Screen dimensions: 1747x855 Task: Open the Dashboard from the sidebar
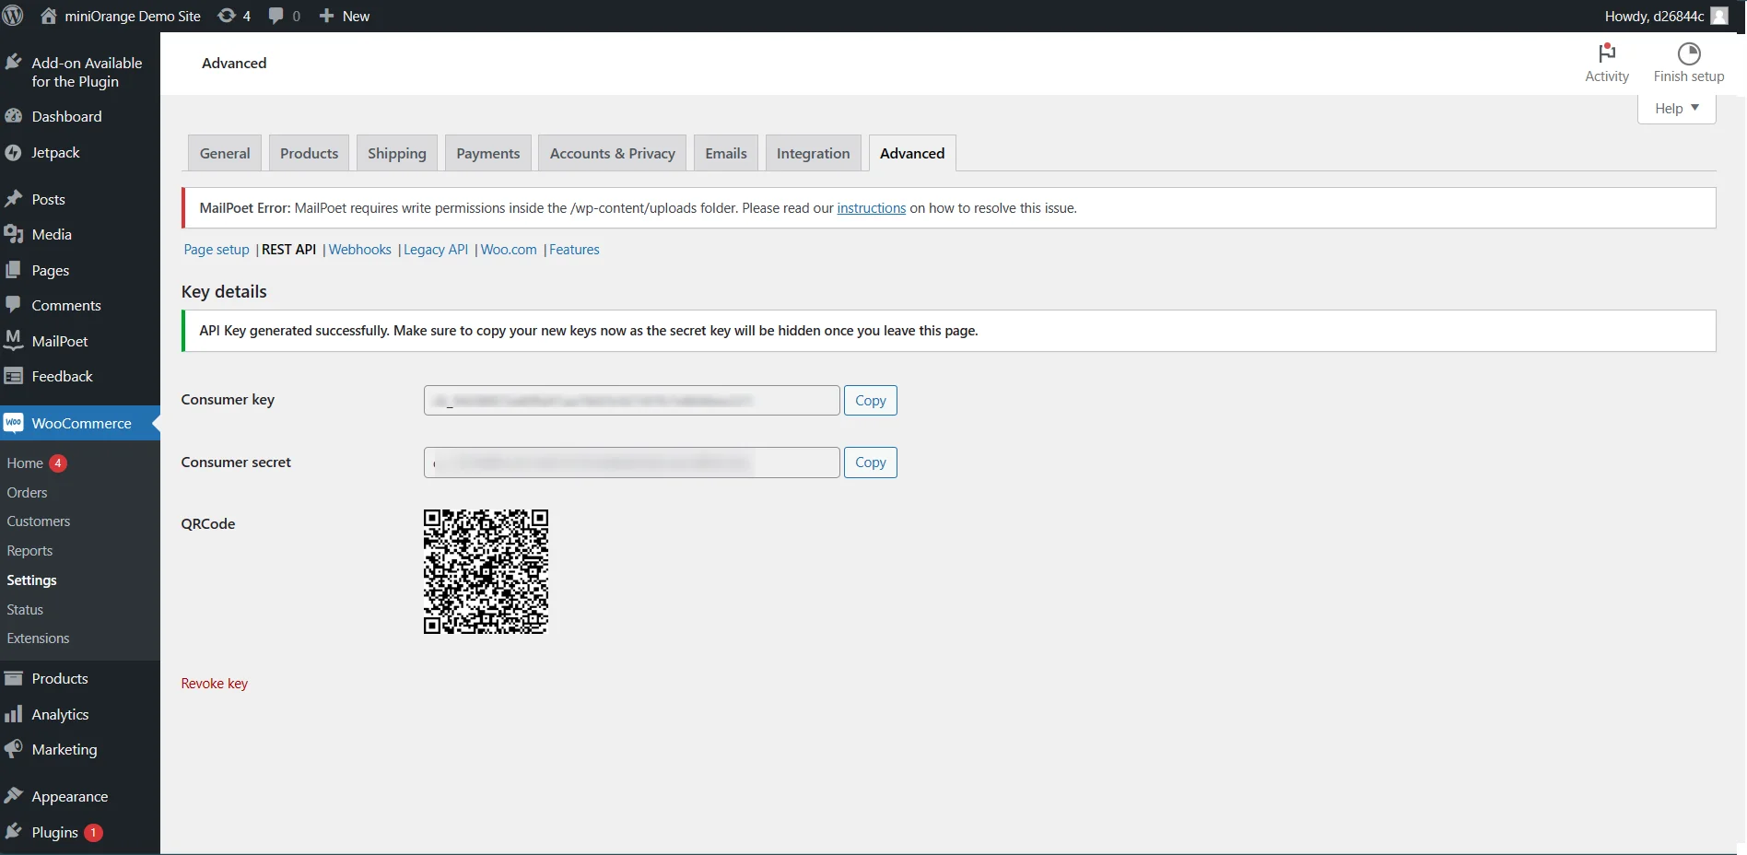tap(66, 116)
